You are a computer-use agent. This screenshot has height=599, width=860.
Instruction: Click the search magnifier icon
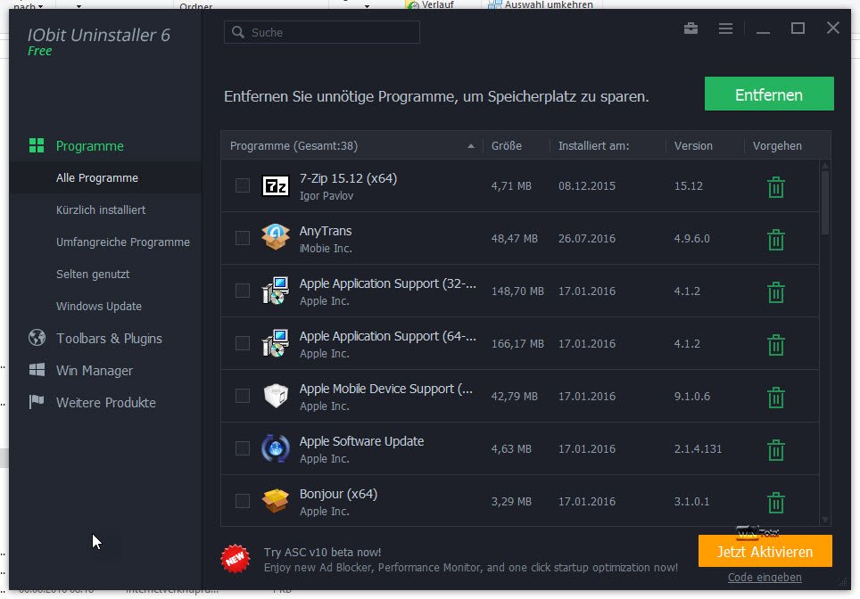coord(238,32)
